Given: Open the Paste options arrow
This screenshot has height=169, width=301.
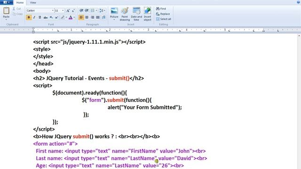Looking at the screenshot, I should (6, 20).
